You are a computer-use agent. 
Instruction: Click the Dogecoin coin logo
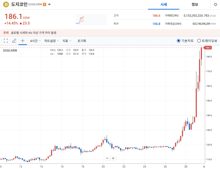coord(6,4)
